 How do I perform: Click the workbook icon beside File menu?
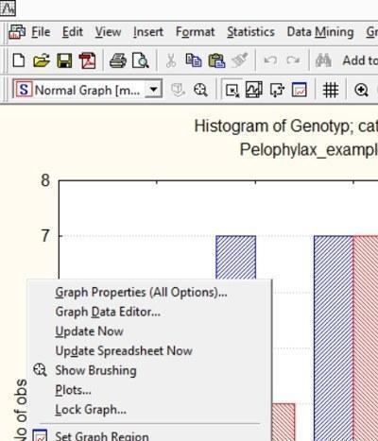coord(17,32)
